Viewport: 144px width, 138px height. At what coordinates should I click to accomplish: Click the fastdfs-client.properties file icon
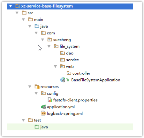pyautogui.click(x=50, y=100)
